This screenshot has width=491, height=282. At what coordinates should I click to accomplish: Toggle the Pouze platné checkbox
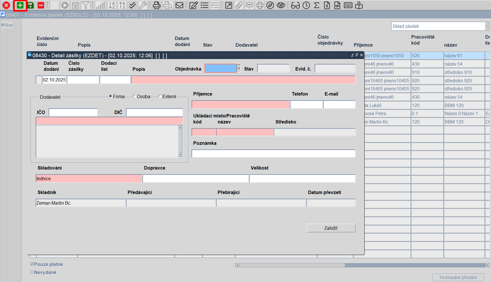(32, 264)
